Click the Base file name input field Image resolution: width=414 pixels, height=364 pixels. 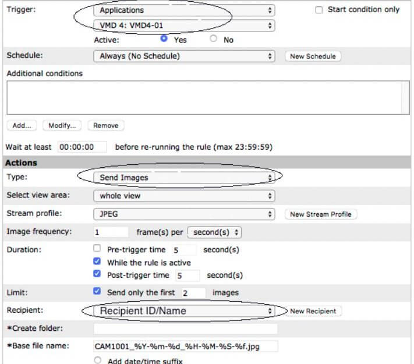tap(186, 347)
